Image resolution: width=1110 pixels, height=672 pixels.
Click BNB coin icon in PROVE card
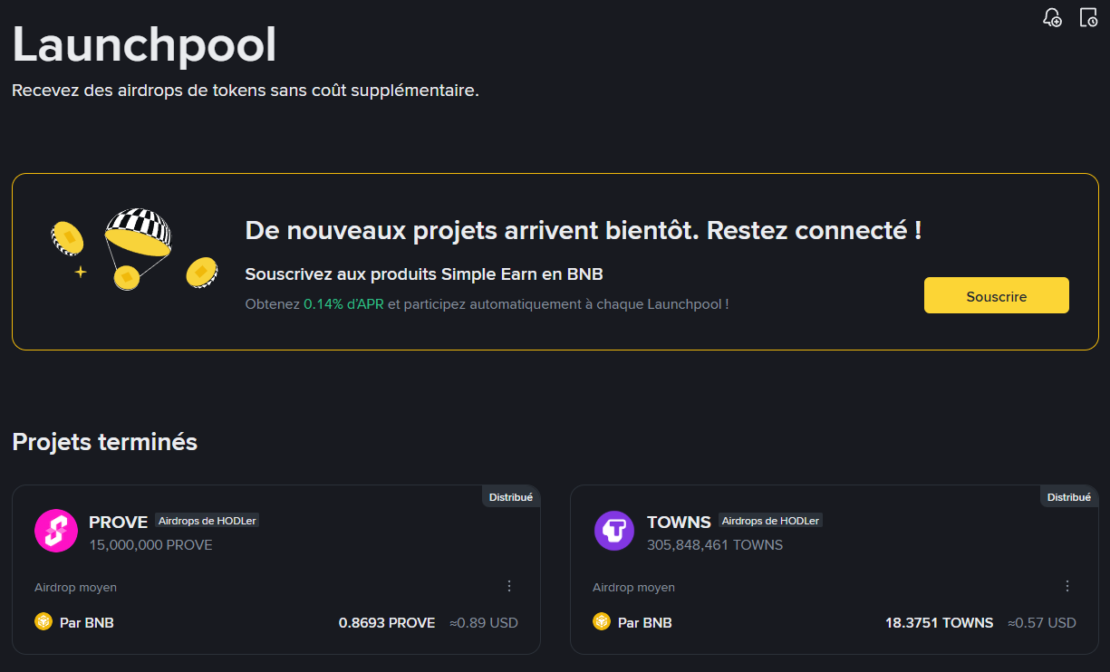[x=43, y=621]
